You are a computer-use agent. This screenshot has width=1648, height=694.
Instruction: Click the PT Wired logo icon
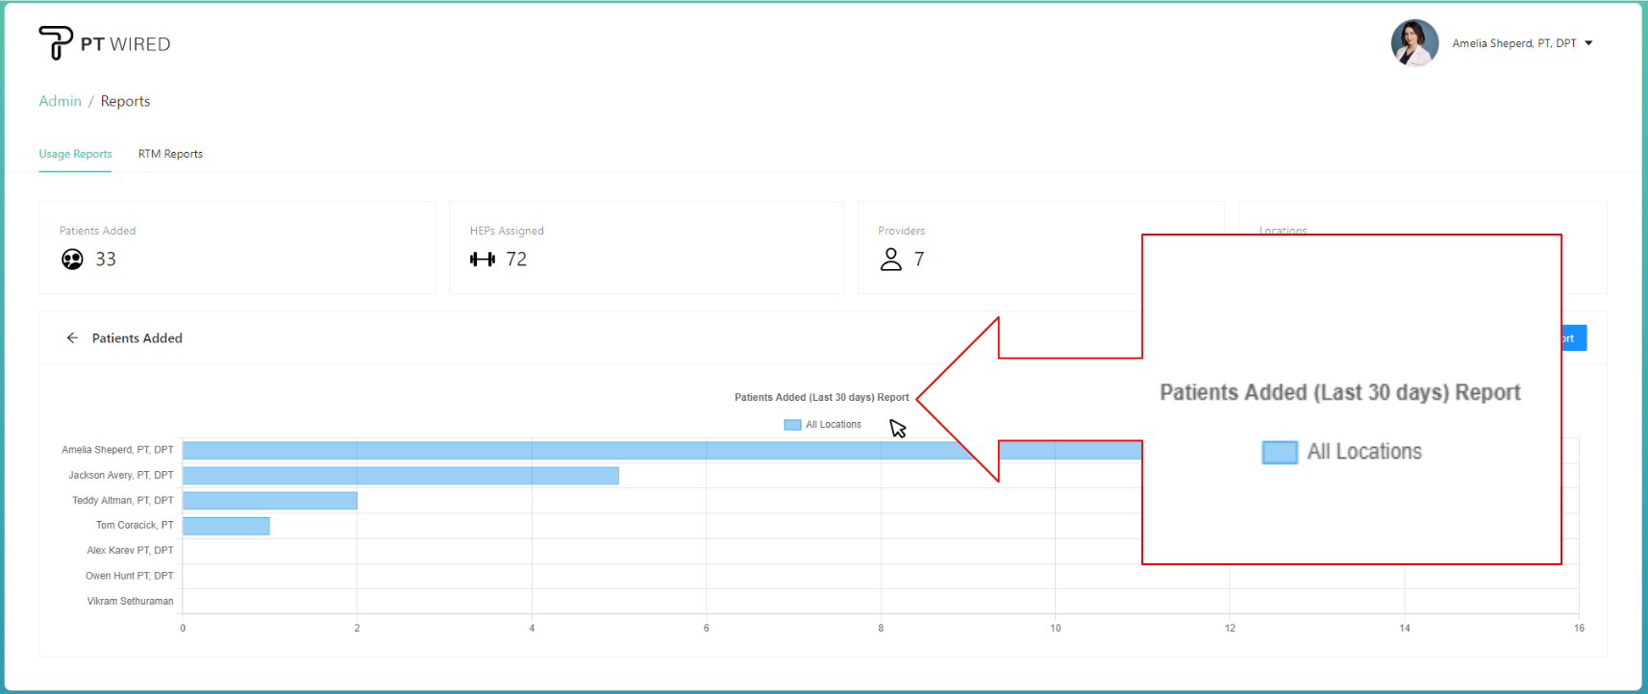point(55,43)
